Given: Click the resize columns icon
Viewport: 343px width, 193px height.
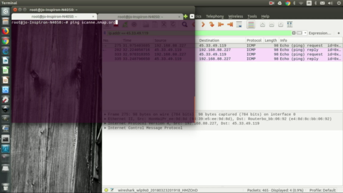Looking at the screenshot, I should [289, 25].
